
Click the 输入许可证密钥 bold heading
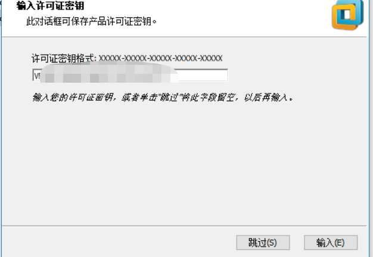click(50, 6)
